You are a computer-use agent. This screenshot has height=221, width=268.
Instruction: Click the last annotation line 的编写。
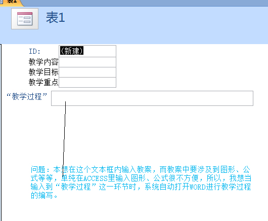click(44, 195)
